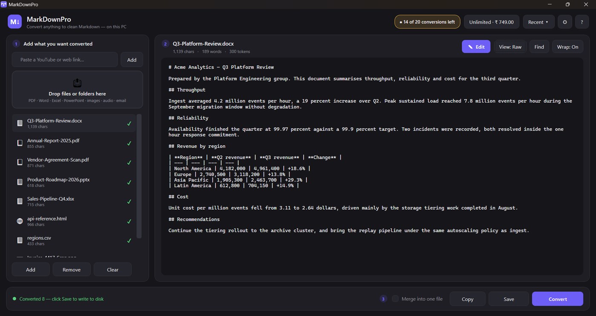Click the purple Convert button
596x316 pixels.
[x=558, y=299]
